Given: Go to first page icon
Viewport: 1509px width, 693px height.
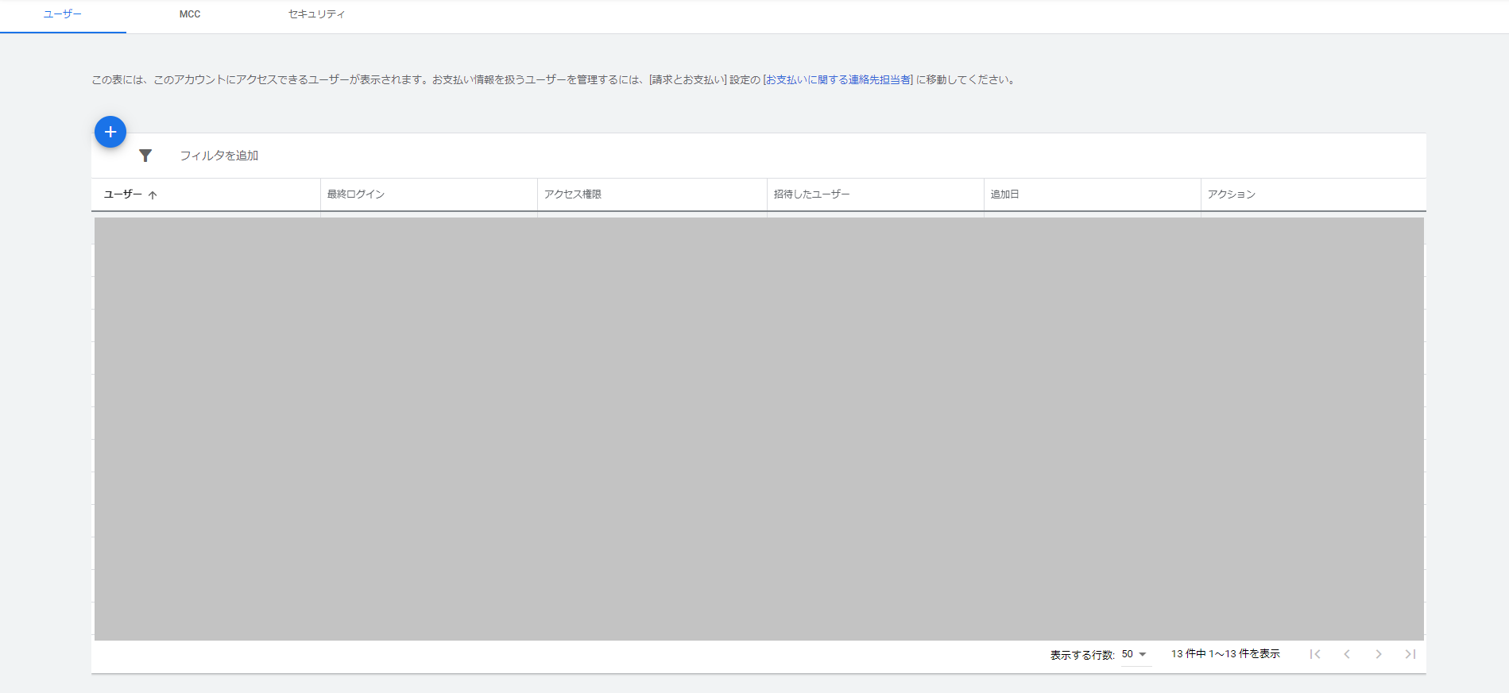Looking at the screenshot, I should coord(1315,654).
